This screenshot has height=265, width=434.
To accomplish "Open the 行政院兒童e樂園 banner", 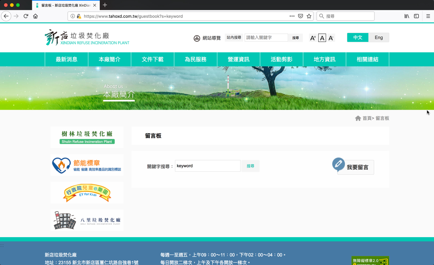I will [87, 193].
